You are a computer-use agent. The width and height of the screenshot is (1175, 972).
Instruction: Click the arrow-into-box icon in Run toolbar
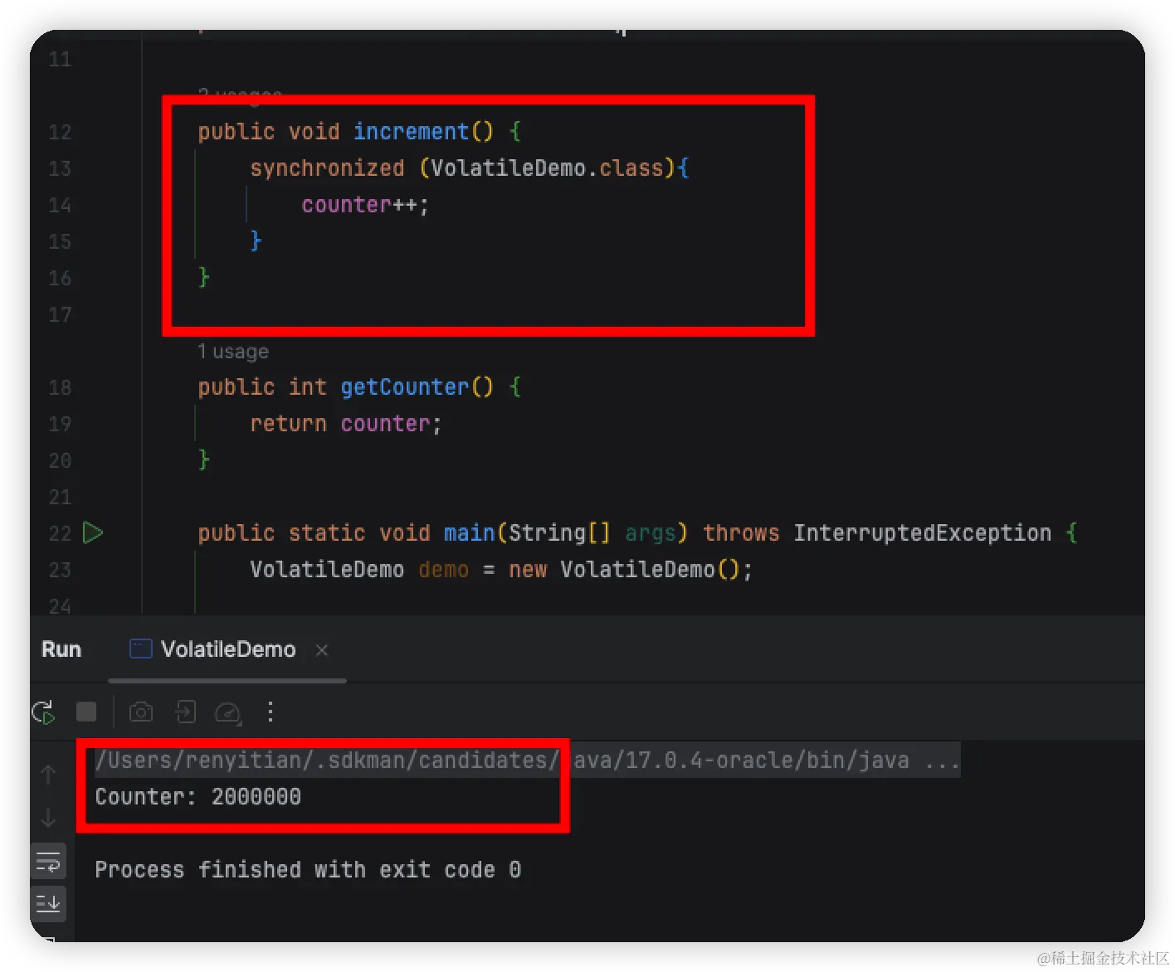[x=185, y=712]
